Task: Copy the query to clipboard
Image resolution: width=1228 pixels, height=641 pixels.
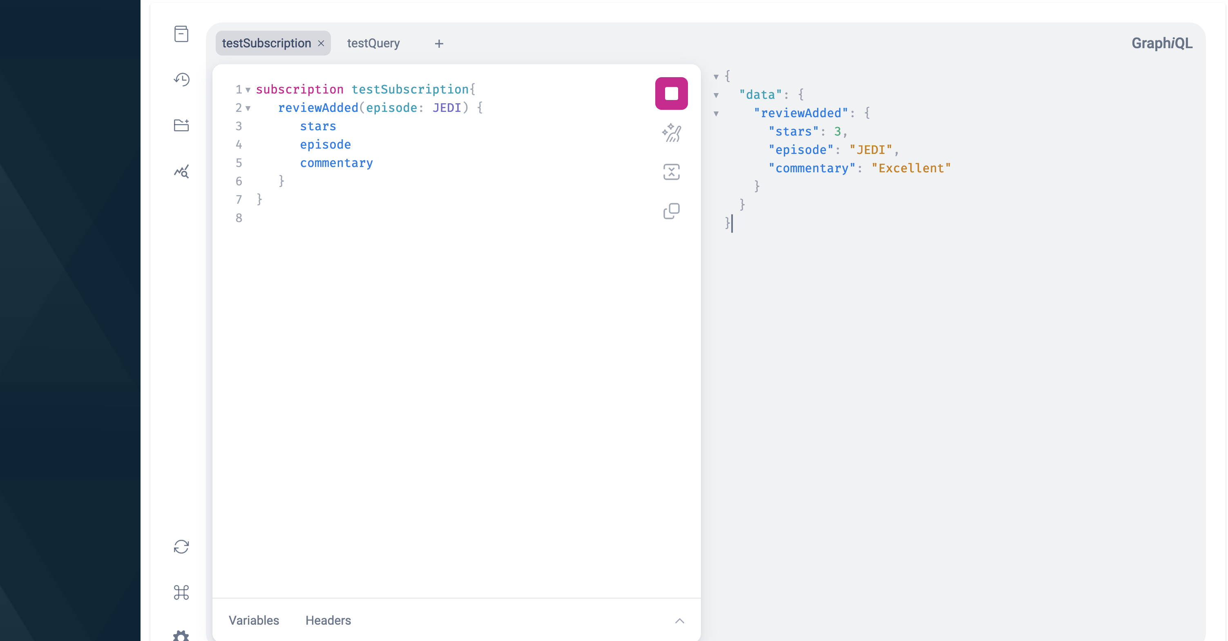Action: 671,211
